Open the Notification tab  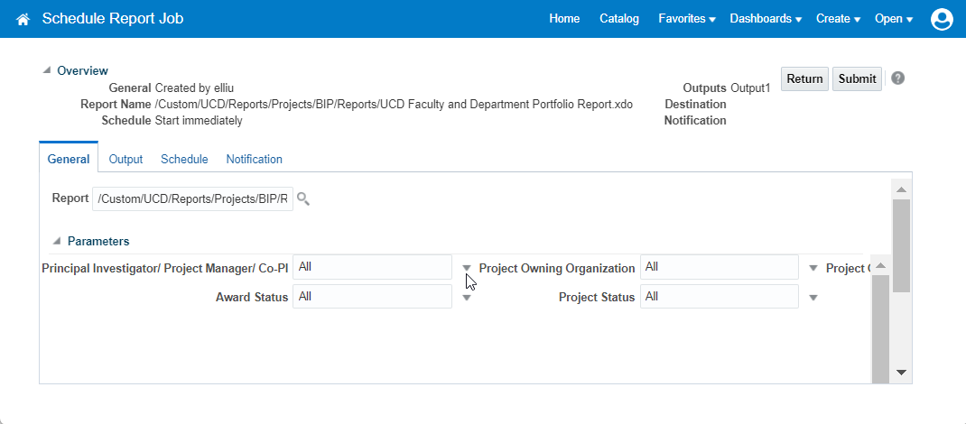[254, 159]
